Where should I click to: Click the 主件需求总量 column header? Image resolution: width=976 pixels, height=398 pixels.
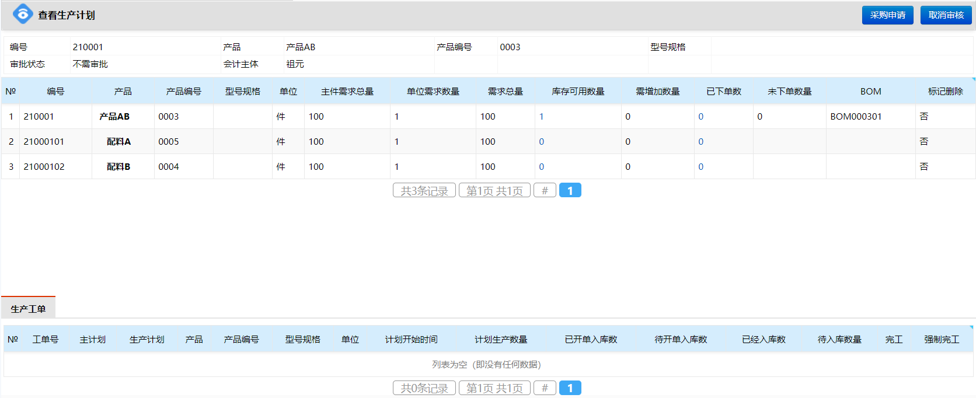pos(347,92)
